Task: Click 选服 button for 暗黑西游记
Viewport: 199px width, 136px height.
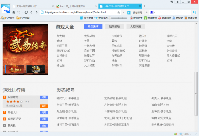Action: (44, 119)
